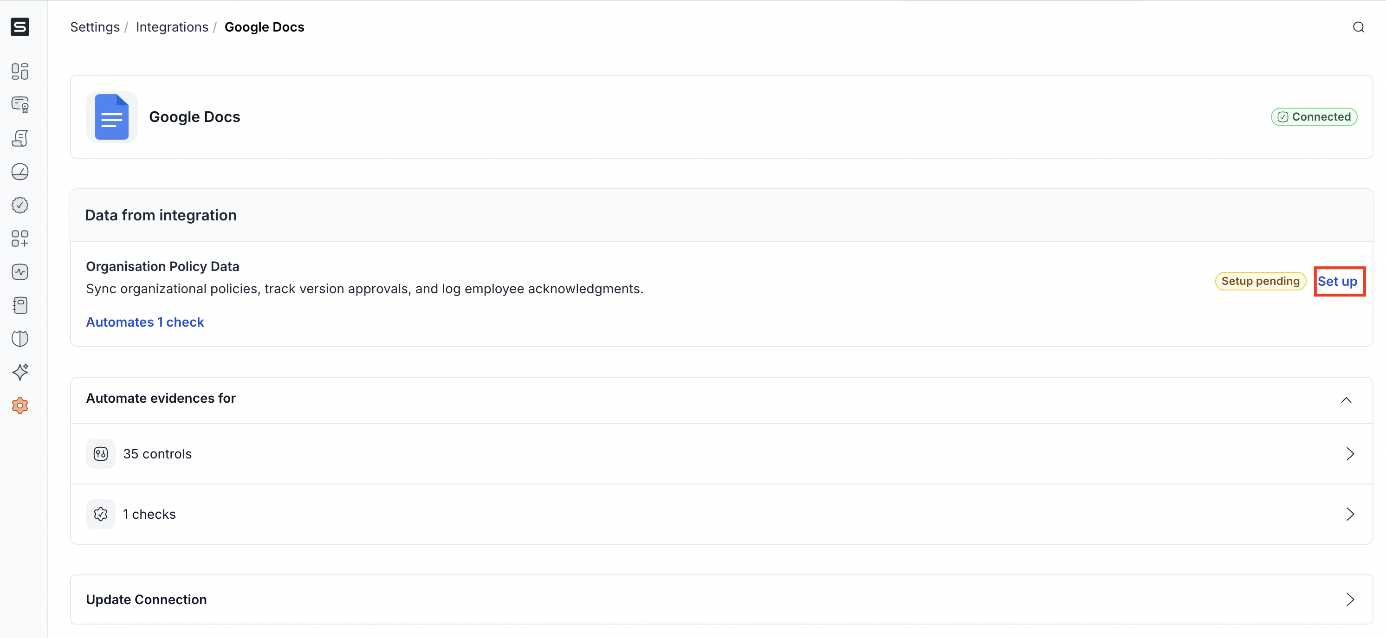Open the orange settings gear icon
This screenshot has width=1386, height=638.
20,405
